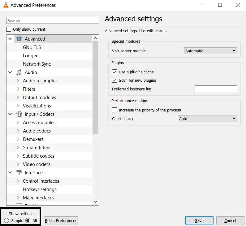Expand Video codecs node
246x226 pixels.
(x=18, y=164)
